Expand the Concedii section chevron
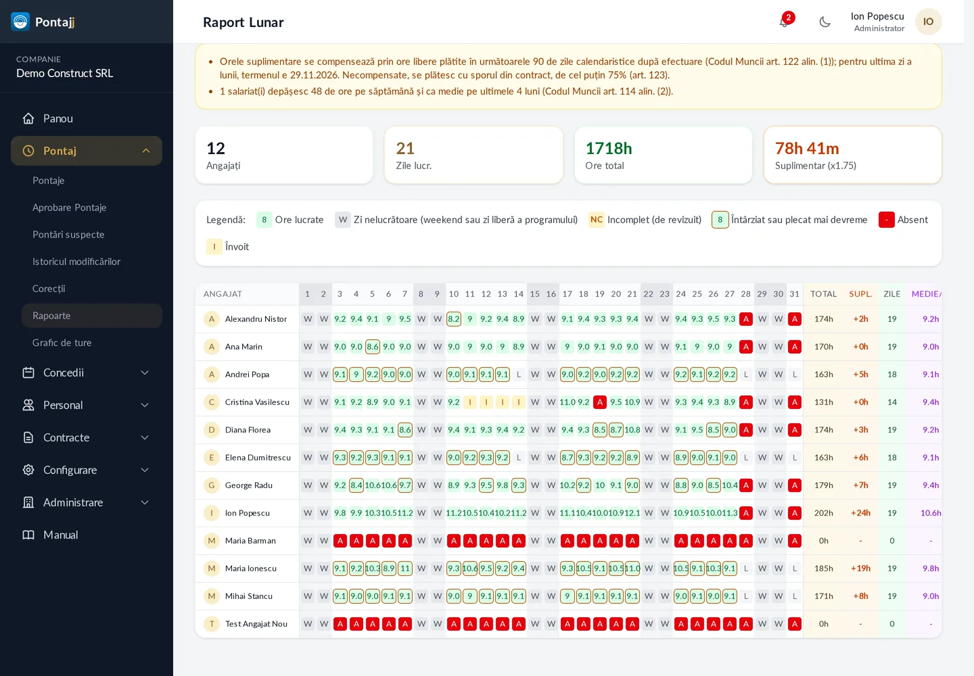This screenshot has width=974, height=676. pyautogui.click(x=145, y=372)
